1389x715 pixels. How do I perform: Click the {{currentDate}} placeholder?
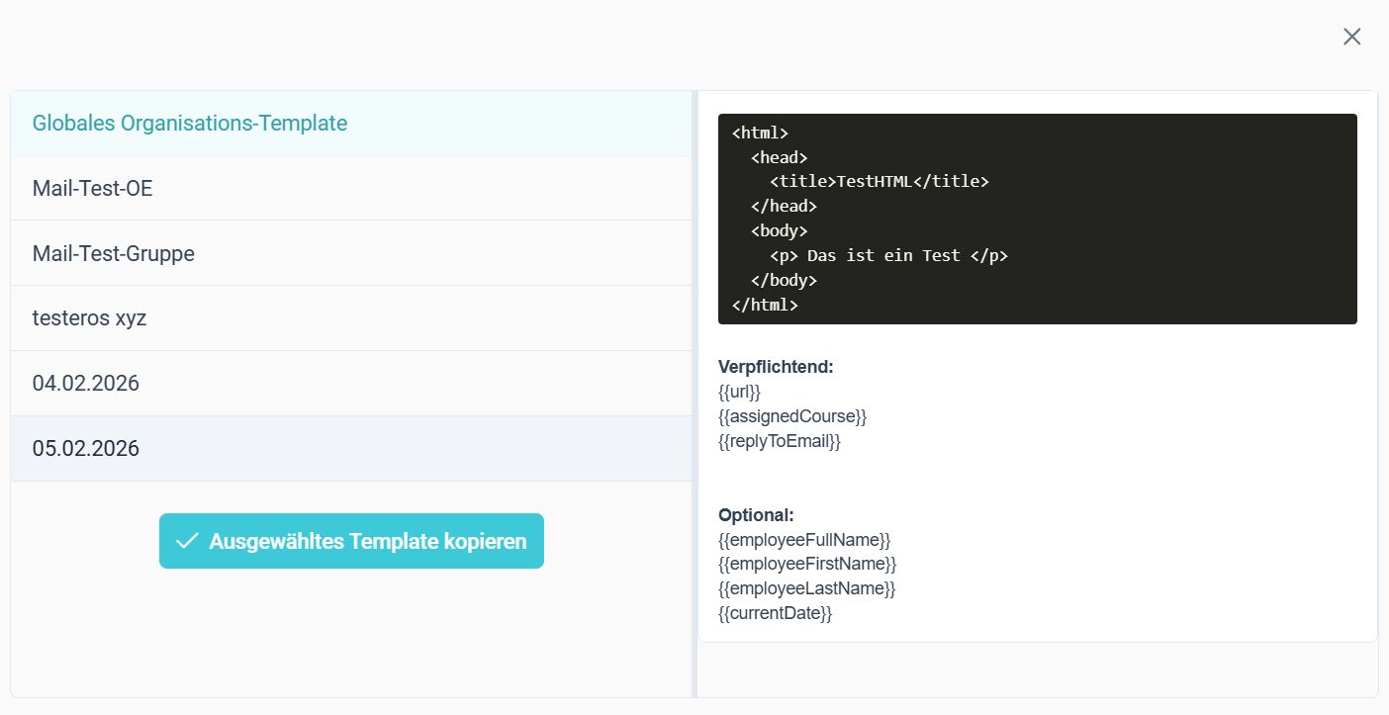pos(776,613)
